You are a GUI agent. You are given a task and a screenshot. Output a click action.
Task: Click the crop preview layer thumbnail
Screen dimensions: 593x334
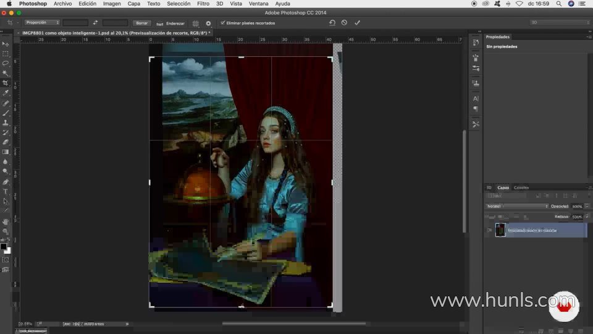(500, 230)
